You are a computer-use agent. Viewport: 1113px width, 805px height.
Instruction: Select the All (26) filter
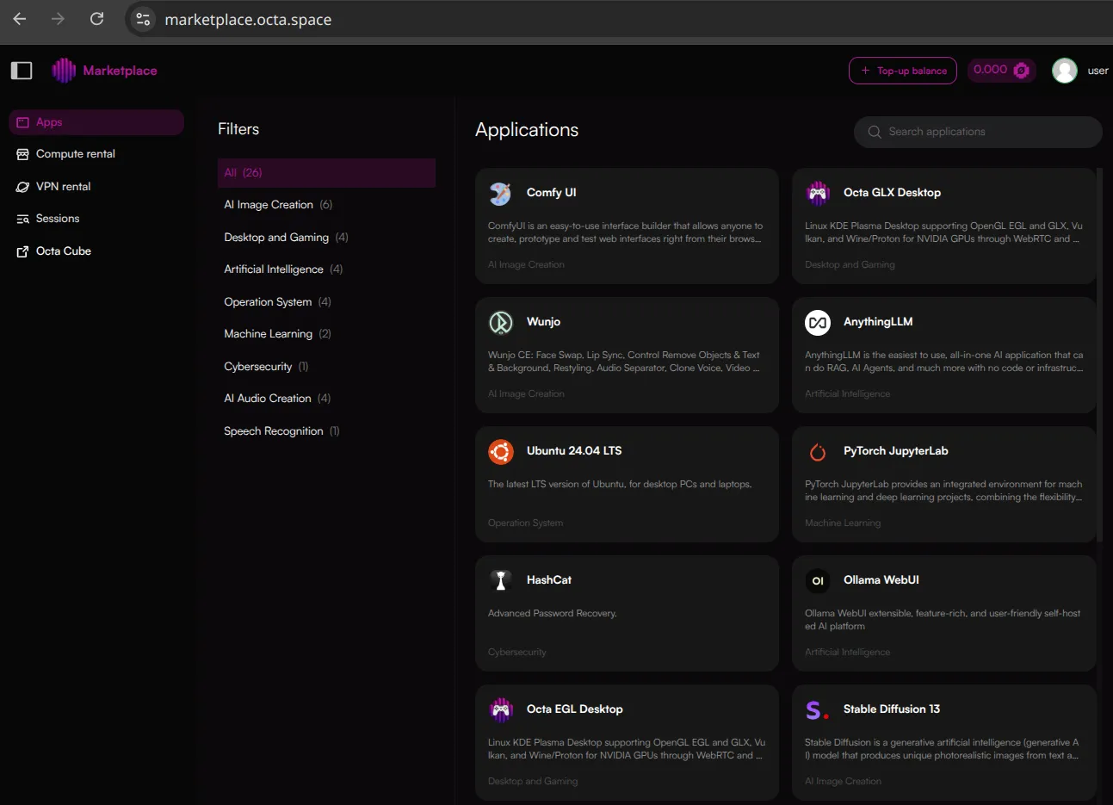[x=326, y=173]
